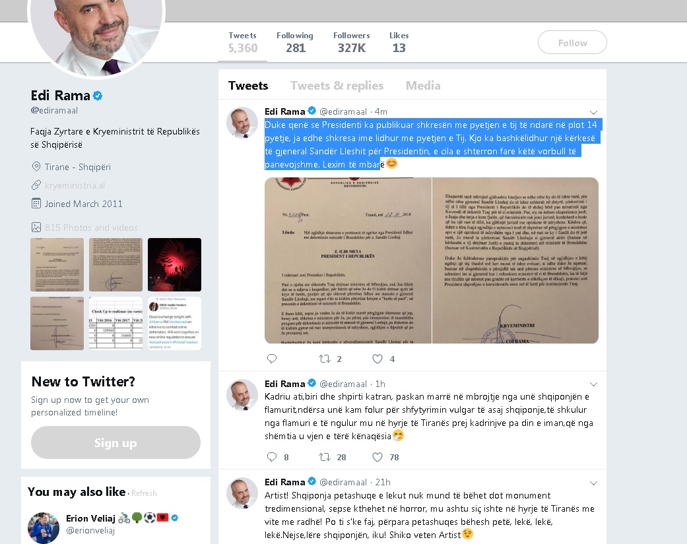
Task: Open the Media tab
Action: tap(423, 86)
